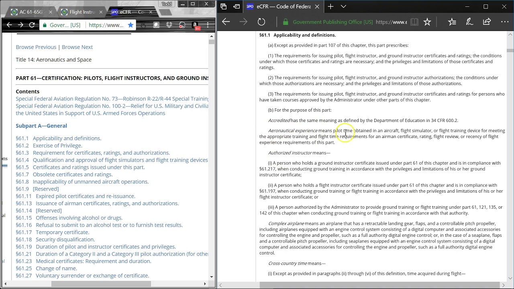Click the Chrome page's horizontal scrollbar thumb
Viewport: 514px width, 289px height.
pyautogui.click(x=101, y=284)
